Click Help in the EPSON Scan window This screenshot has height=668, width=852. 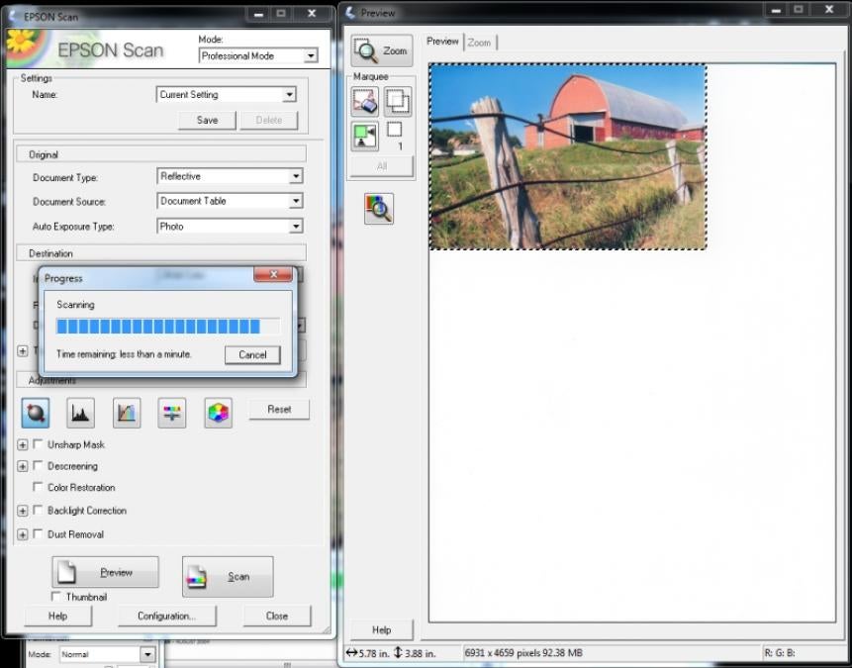point(58,616)
